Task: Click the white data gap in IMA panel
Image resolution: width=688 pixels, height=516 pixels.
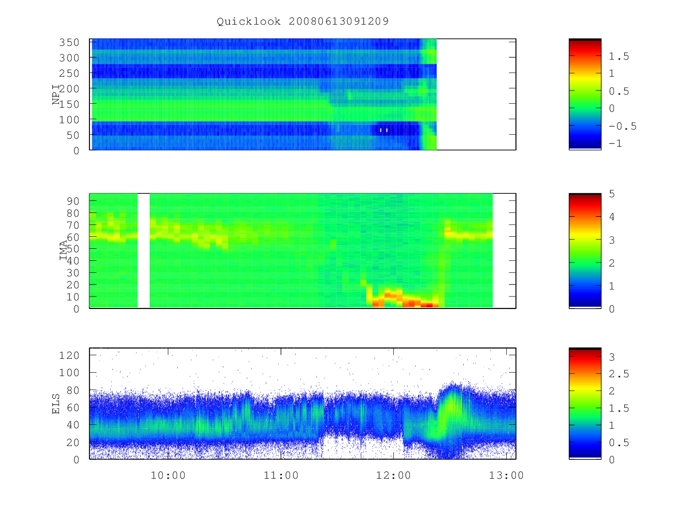Action: point(143,251)
